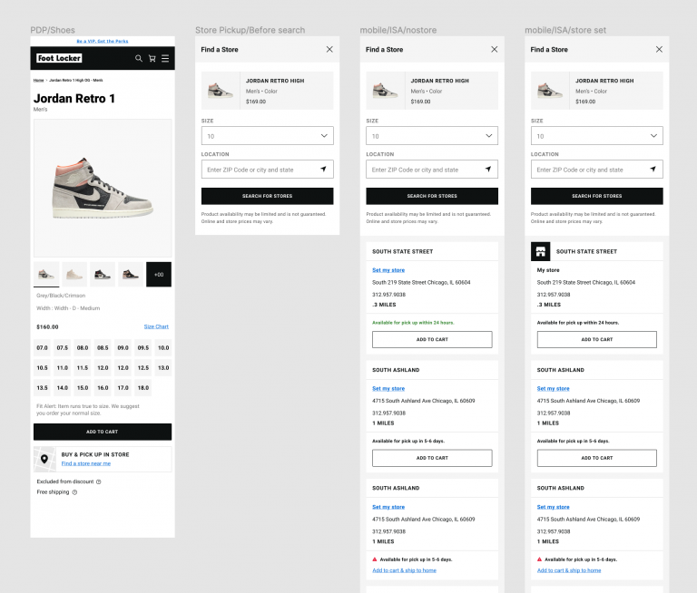This screenshot has width=697, height=593.
Task: Open the shopping cart icon in header
Action: click(x=152, y=58)
